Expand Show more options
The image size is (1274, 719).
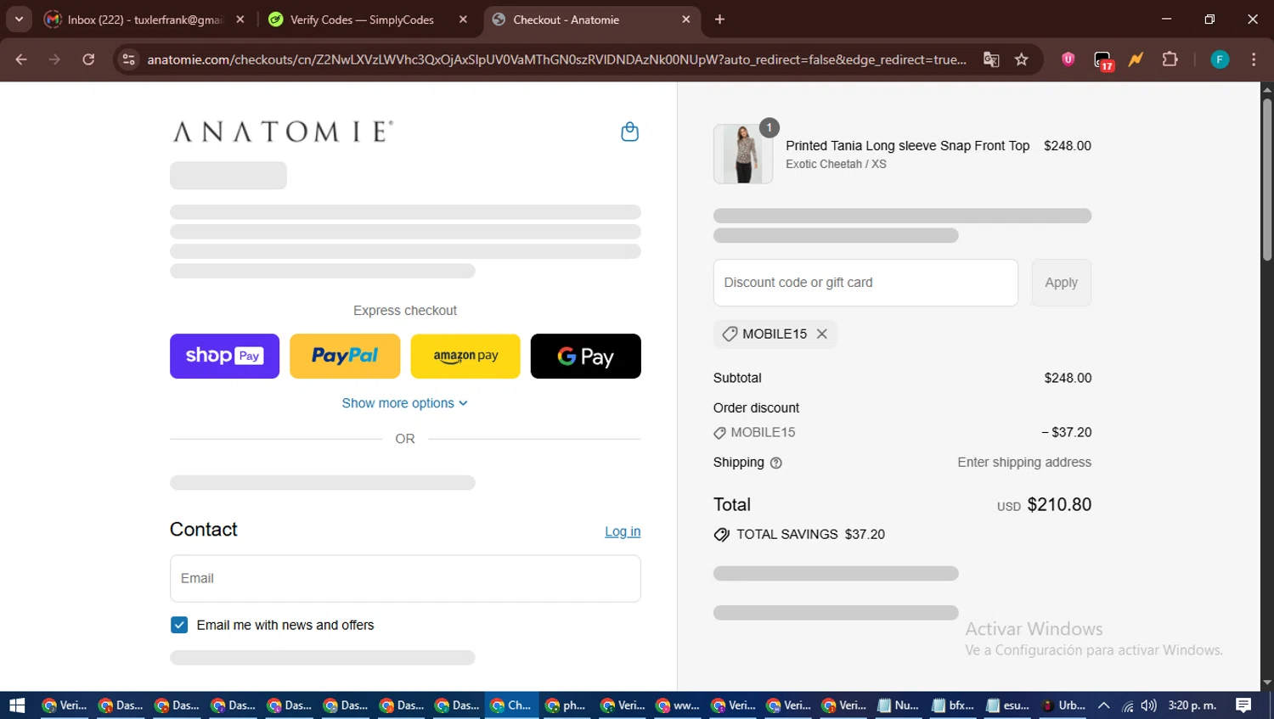click(405, 403)
